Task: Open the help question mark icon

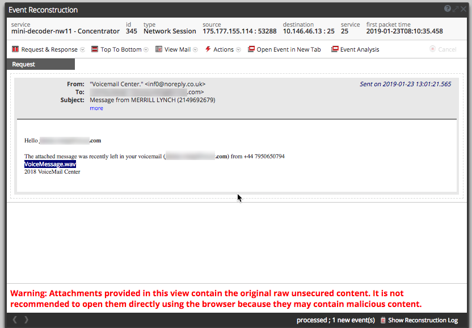Action: click(x=448, y=9)
